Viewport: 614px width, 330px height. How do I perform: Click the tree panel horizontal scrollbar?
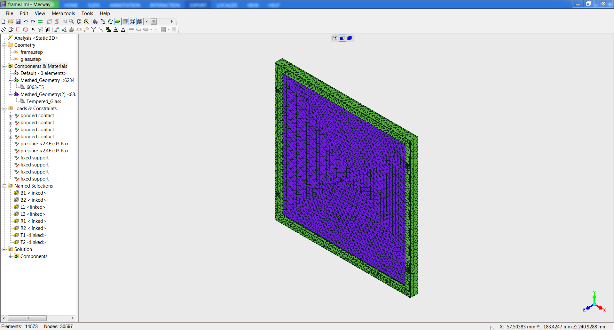(x=27, y=318)
